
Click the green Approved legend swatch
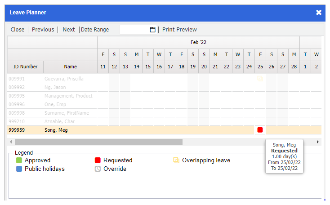click(x=19, y=160)
